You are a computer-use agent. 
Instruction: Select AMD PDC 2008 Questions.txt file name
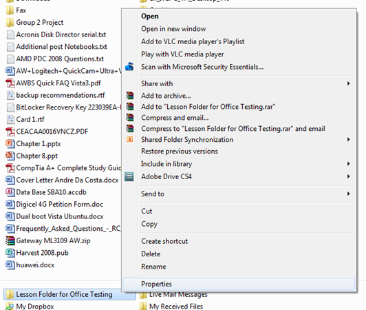pos(60,59)
